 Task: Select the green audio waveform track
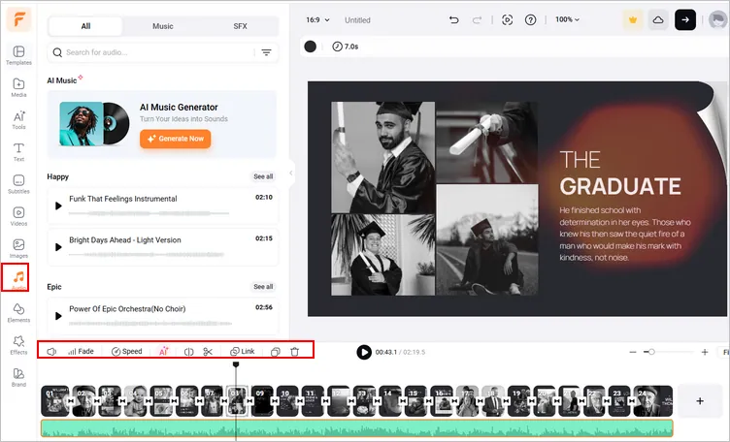357,428
